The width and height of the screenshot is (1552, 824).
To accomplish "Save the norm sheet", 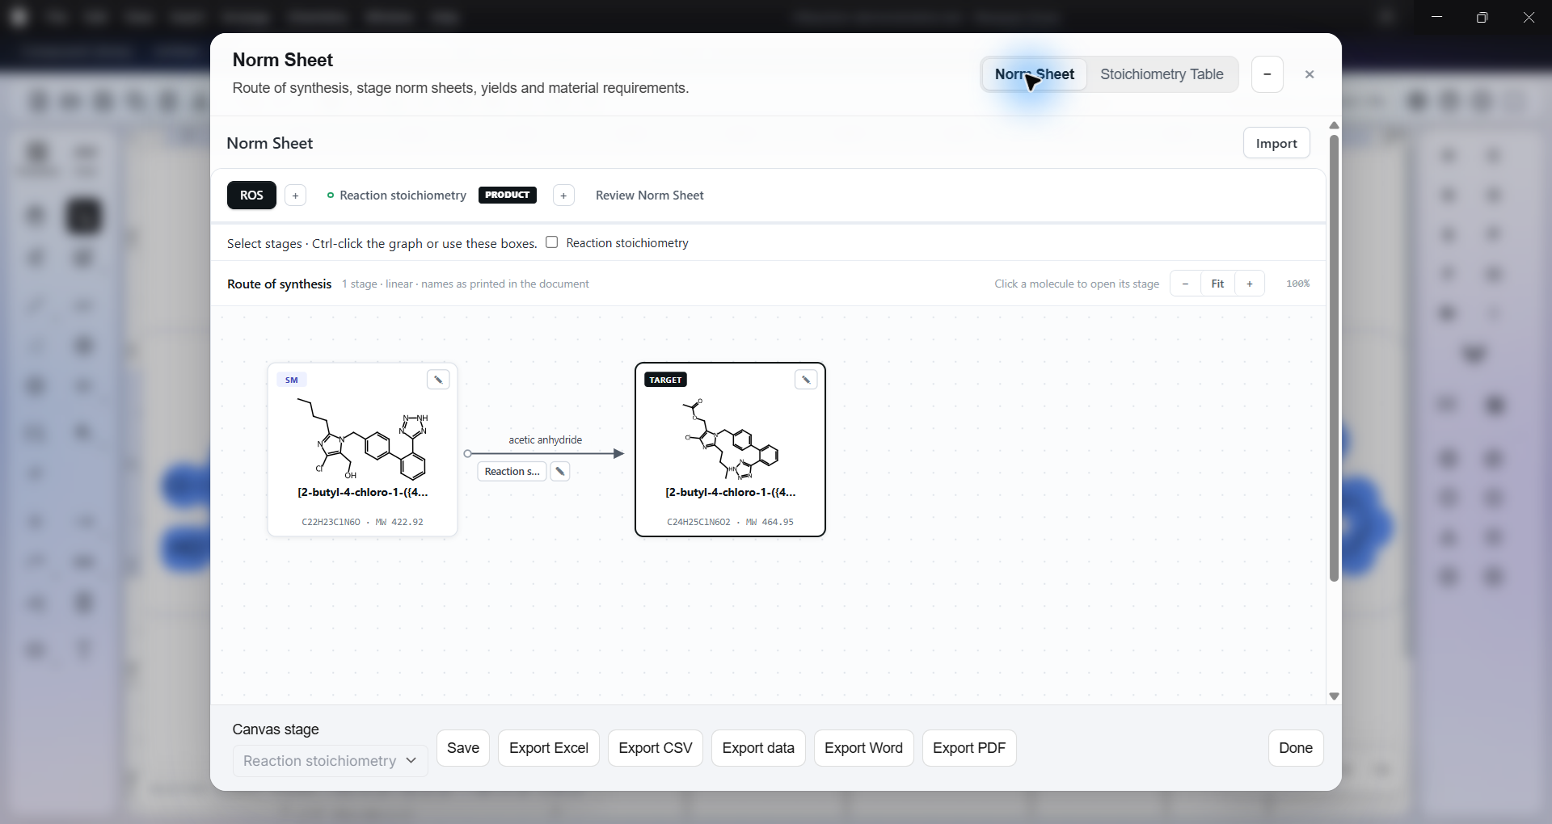I will click(x=463, y=748).
